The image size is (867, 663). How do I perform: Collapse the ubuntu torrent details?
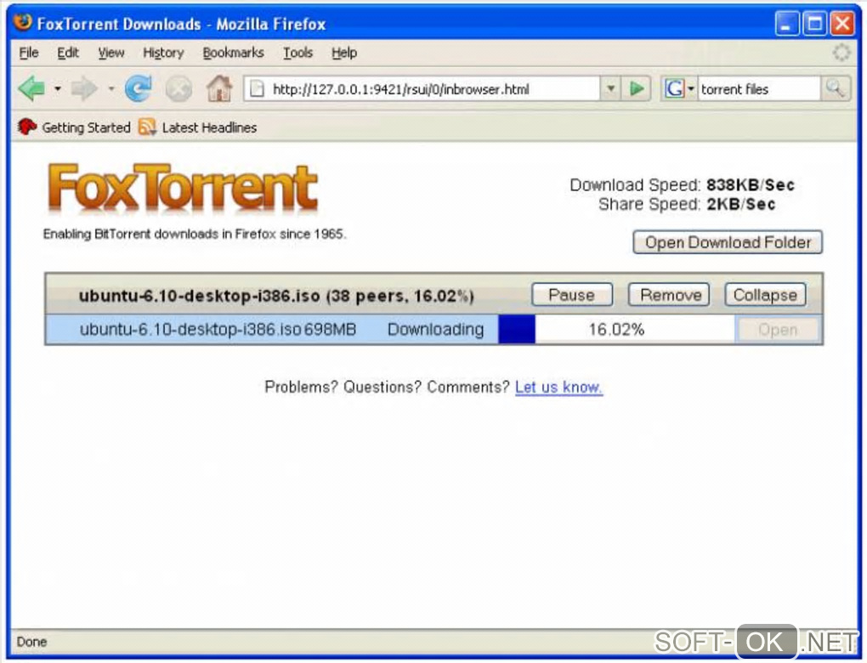click(x=765, y=295)
